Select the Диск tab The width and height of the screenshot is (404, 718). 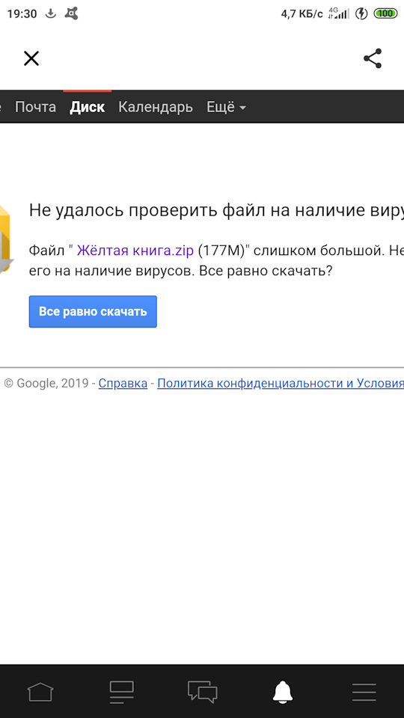[x=87, y=107]
